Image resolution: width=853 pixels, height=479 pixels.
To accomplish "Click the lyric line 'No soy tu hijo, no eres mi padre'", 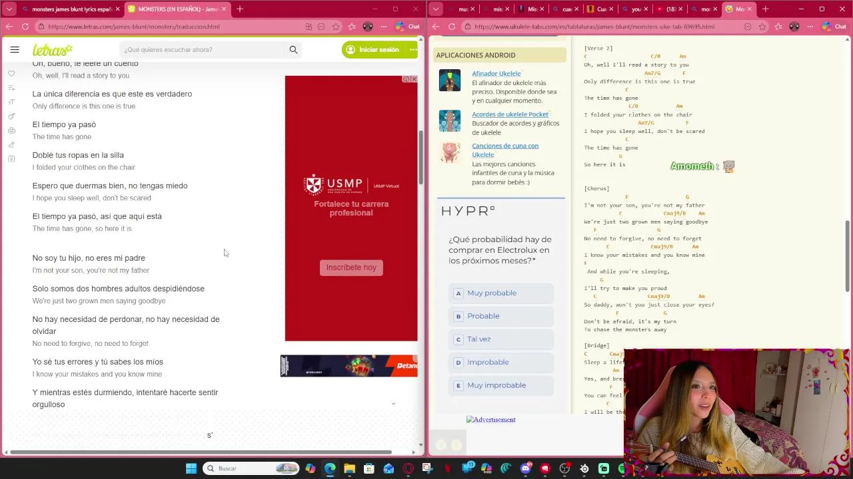I will pyautogui.click(x=89, y=258).
